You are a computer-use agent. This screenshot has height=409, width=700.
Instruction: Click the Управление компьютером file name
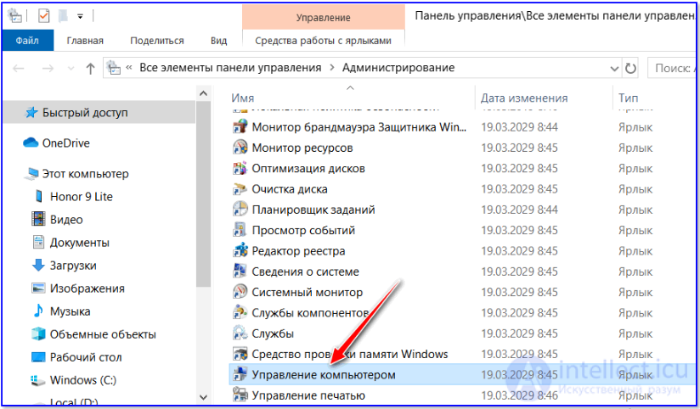point(324,375)
